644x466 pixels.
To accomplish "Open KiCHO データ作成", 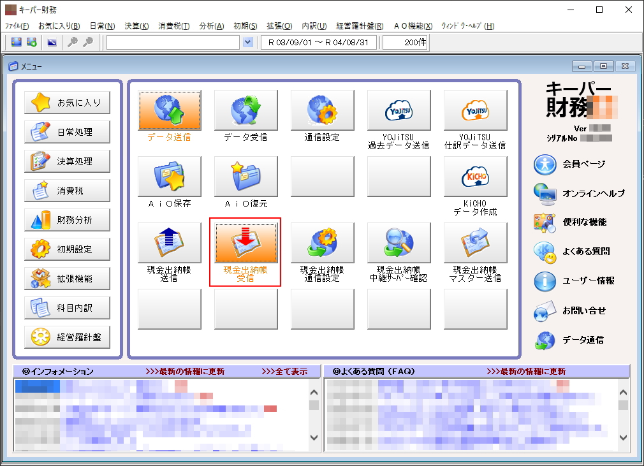I will click(x=475, y=177).
